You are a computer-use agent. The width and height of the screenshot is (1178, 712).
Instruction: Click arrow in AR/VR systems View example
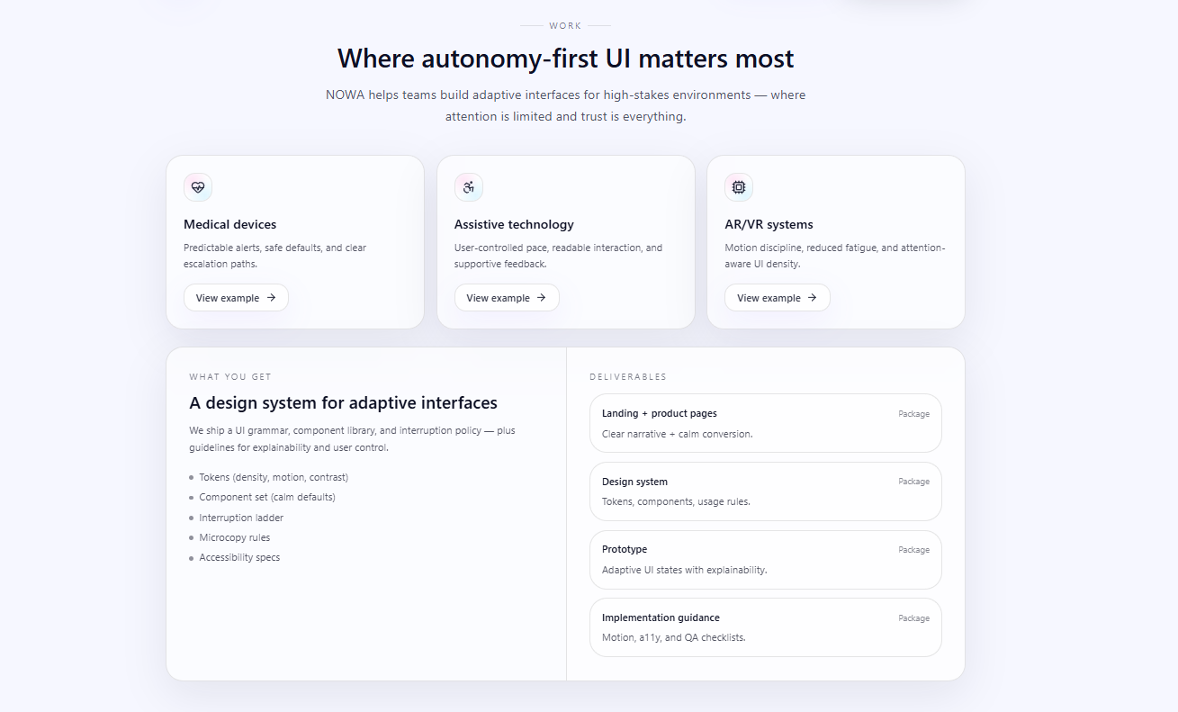point(812,298)
